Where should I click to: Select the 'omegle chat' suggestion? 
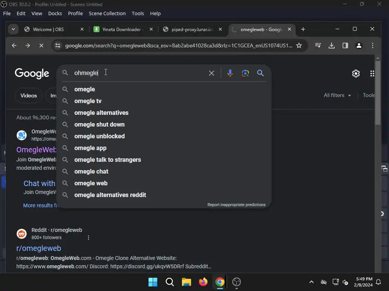tap(164, 172)
